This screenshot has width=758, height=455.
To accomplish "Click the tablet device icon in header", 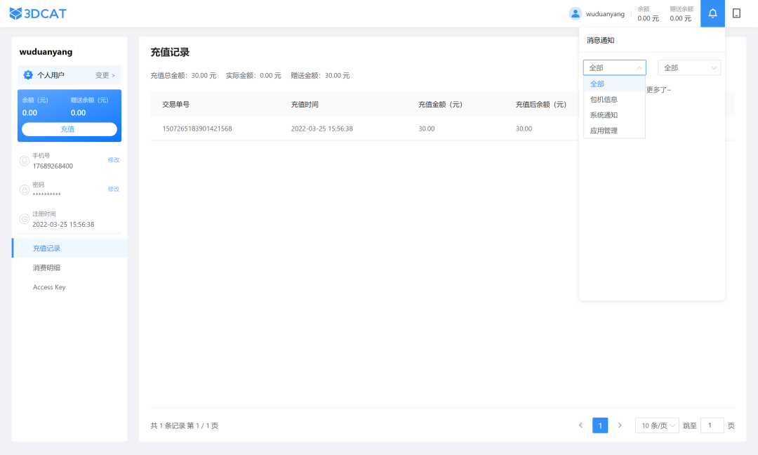I will [x=736, y=13].
